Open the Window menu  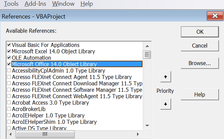[x=63, y=4]
